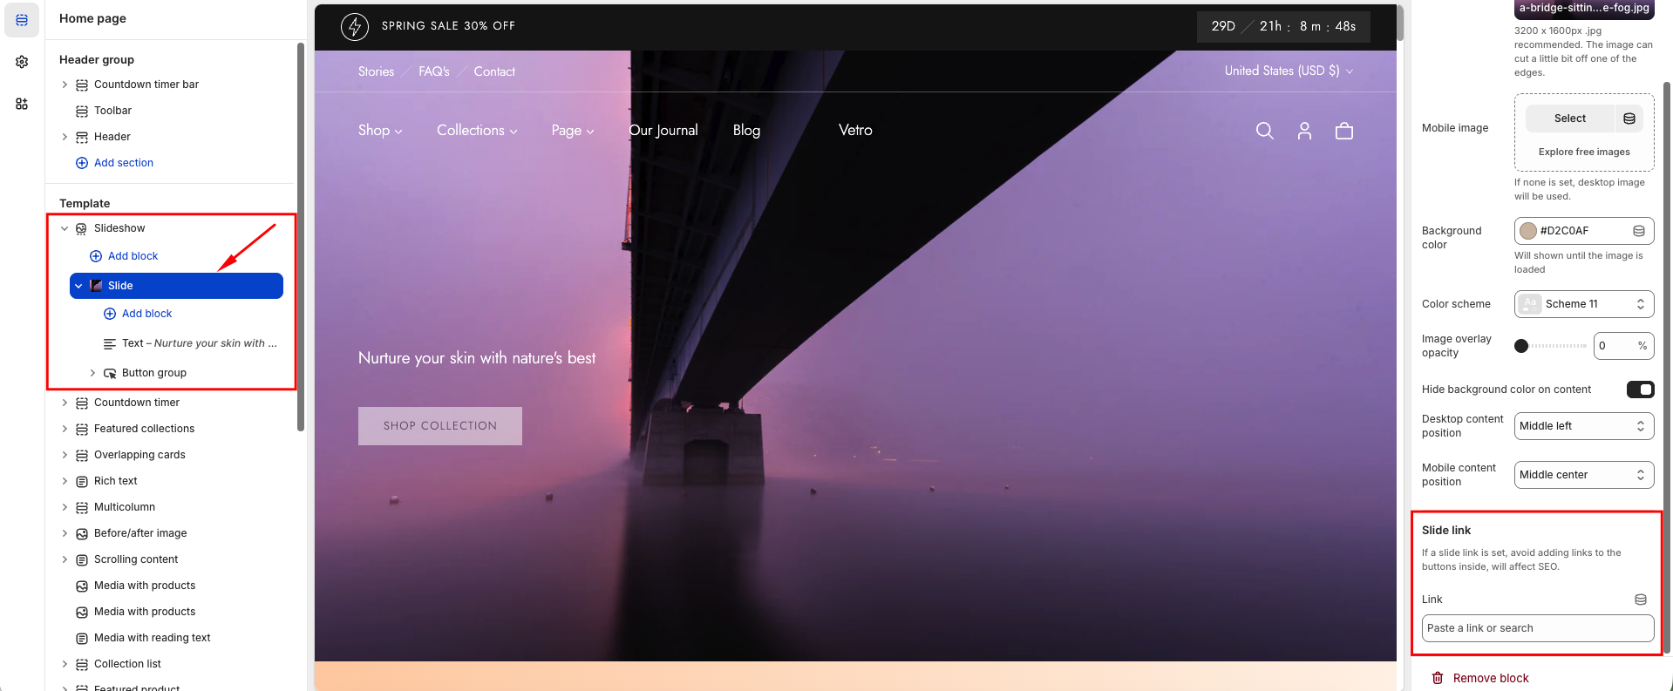Click Add section link under Header group
1673x691 pixels.
(x=123, y=163)
